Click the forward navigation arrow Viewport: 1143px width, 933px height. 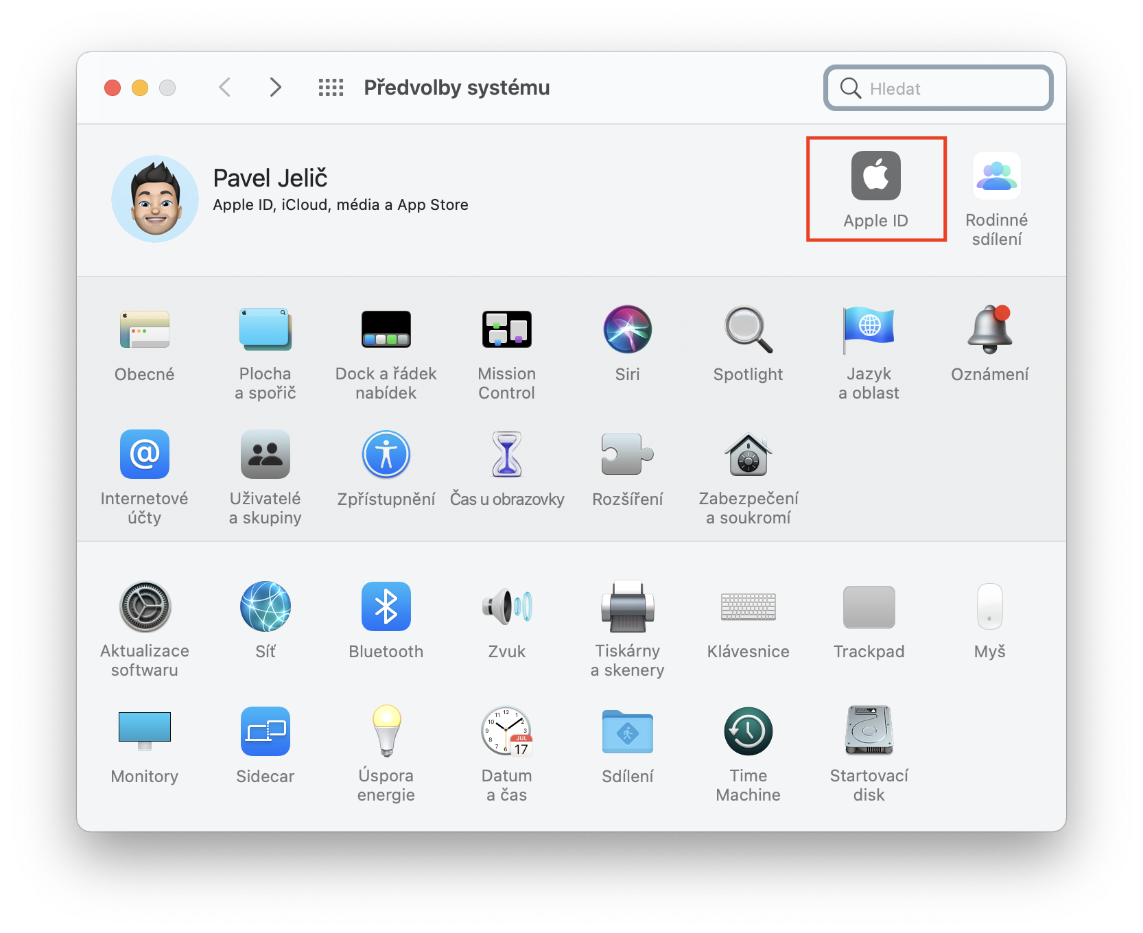[x=275, y=87]
